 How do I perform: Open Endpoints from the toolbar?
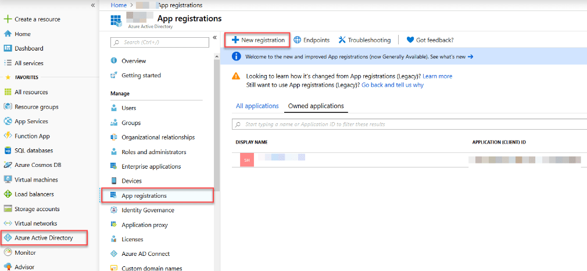pos(312,40)
